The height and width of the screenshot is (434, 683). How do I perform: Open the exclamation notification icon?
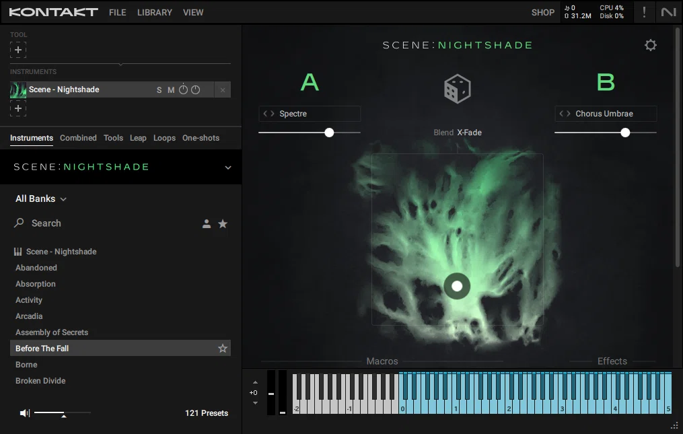click(x=644, y=11)
